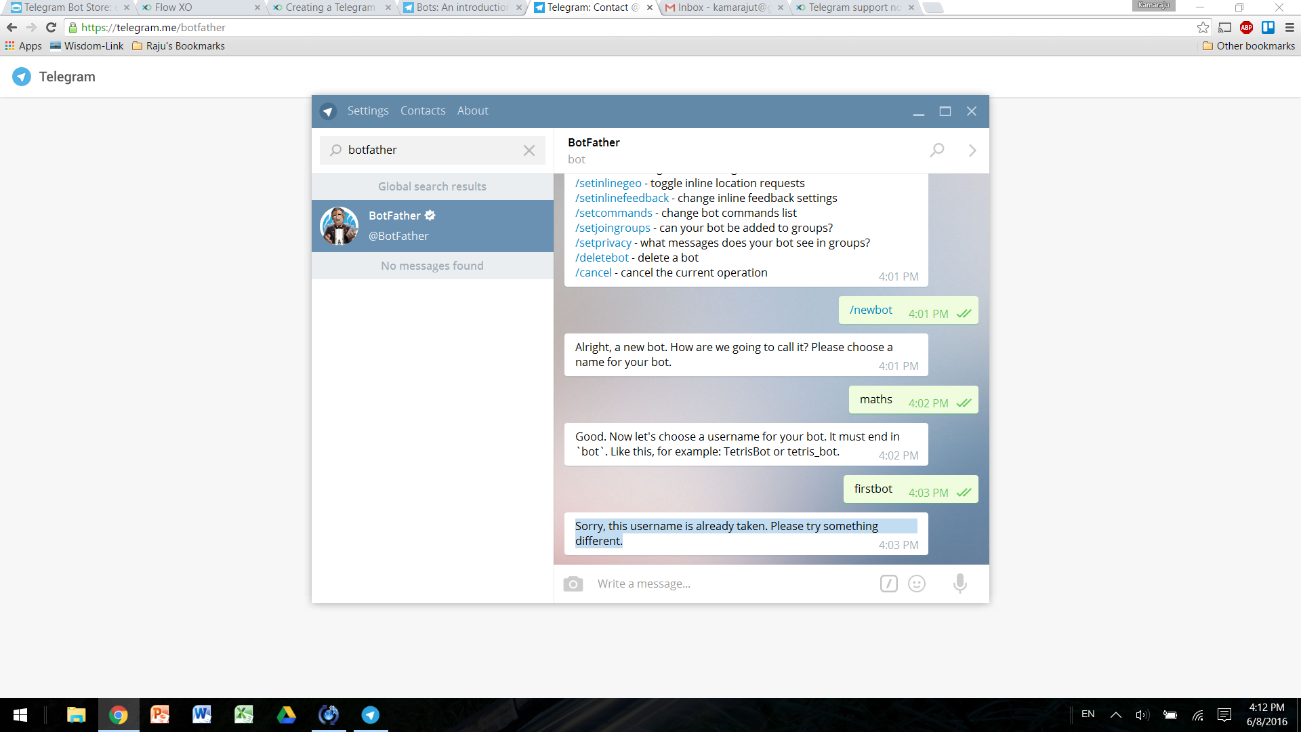Image resolution: width=1301 pixels, height=732 pixels.
Task: Open File Explorer from taskbar
Action: click(76, 715)
